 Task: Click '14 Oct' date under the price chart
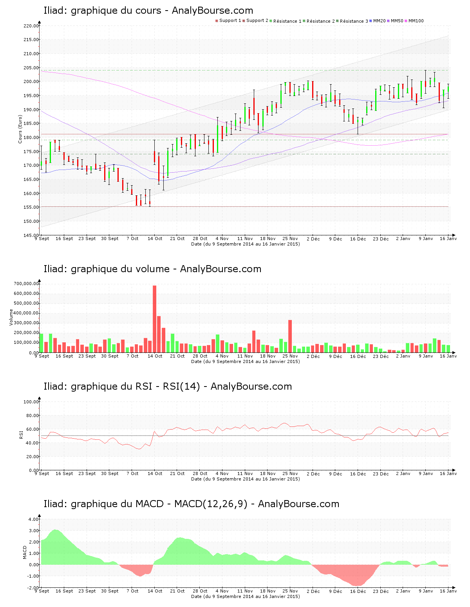point(155,238)
